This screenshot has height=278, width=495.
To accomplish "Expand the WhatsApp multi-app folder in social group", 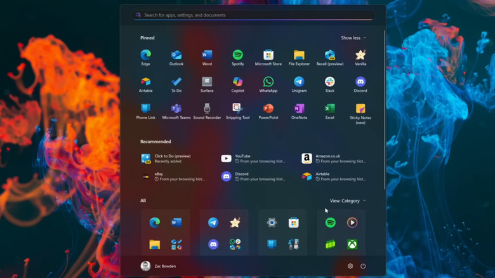I will coord(235,244).
